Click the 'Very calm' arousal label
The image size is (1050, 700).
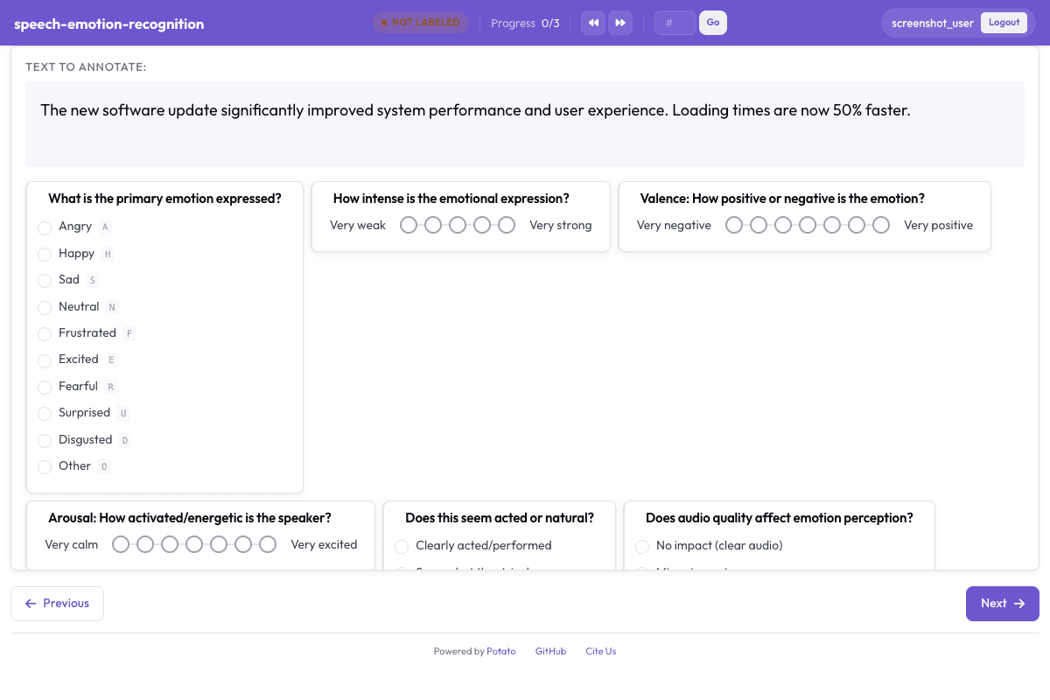pyautogui.click(x=72, y=545)
